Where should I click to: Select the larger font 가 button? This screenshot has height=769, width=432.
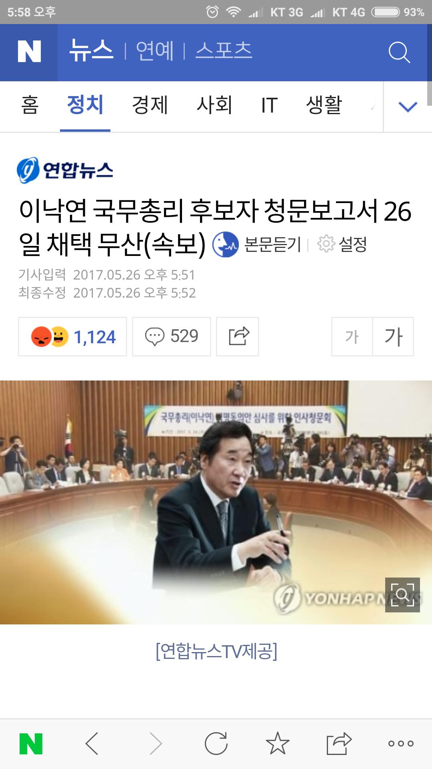point(393,336)
